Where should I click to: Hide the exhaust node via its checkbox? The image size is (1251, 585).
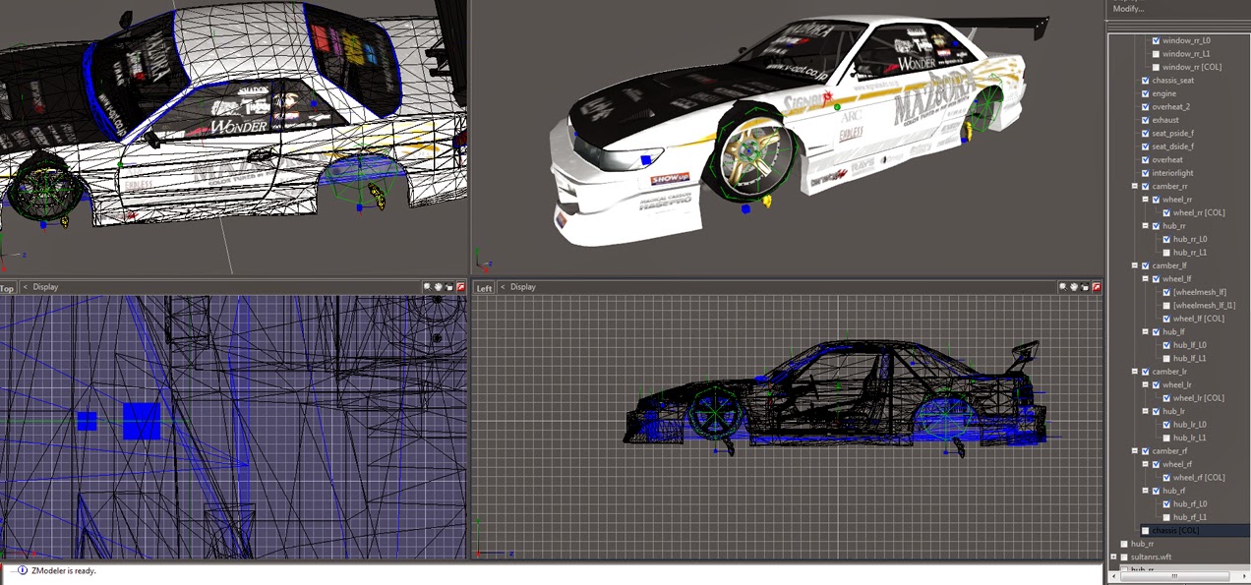tap(1145, 120)
